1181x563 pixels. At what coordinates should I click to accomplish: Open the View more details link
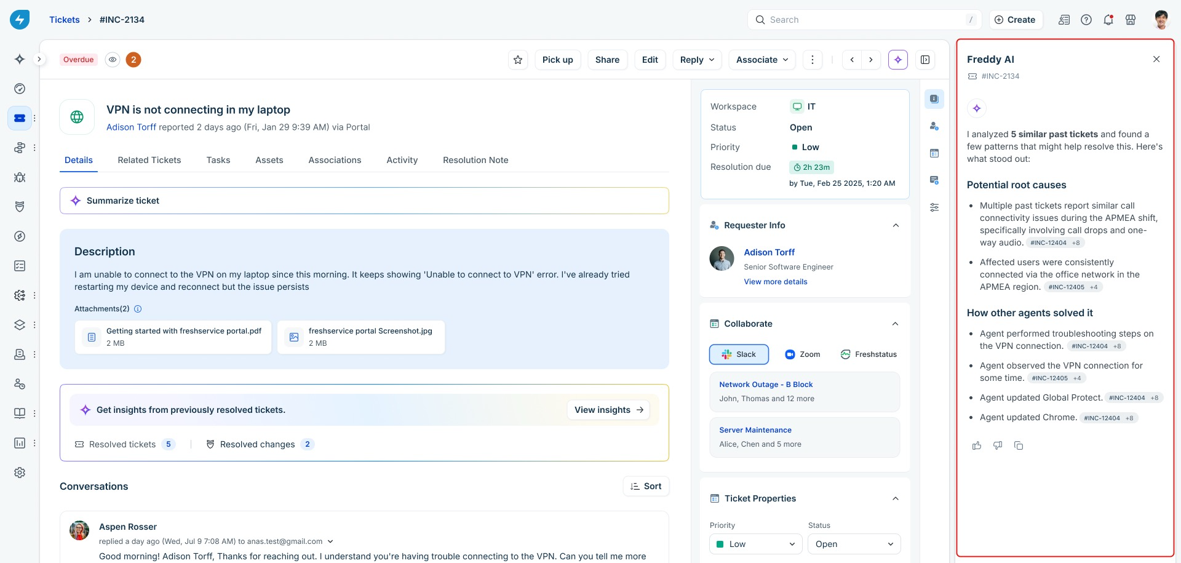tap(776, 282)
